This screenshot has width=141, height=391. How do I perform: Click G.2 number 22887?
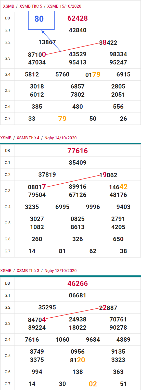coord(108,308)
